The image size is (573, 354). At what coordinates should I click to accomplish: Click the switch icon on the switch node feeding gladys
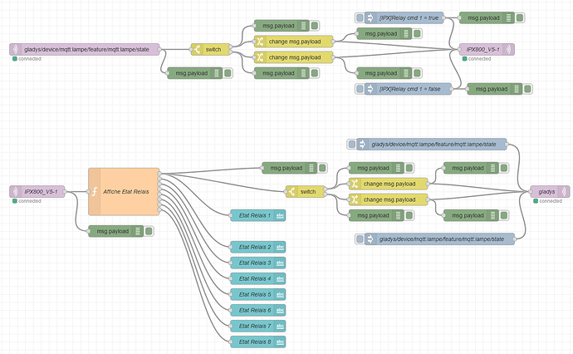click(x=291, y=192)
